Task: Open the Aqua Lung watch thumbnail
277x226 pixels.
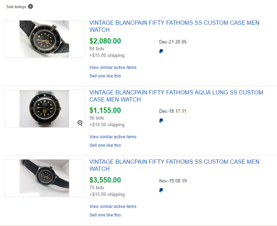Action: pos(44,109)
